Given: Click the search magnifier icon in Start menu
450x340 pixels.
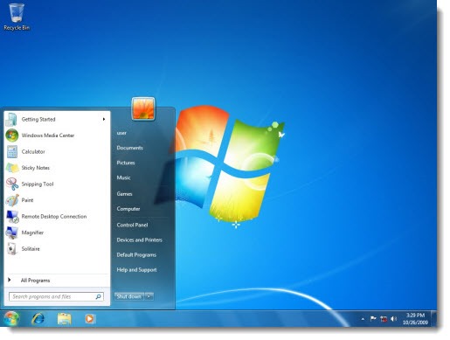Looking at the screenshot, I should [x=99, y=296].
